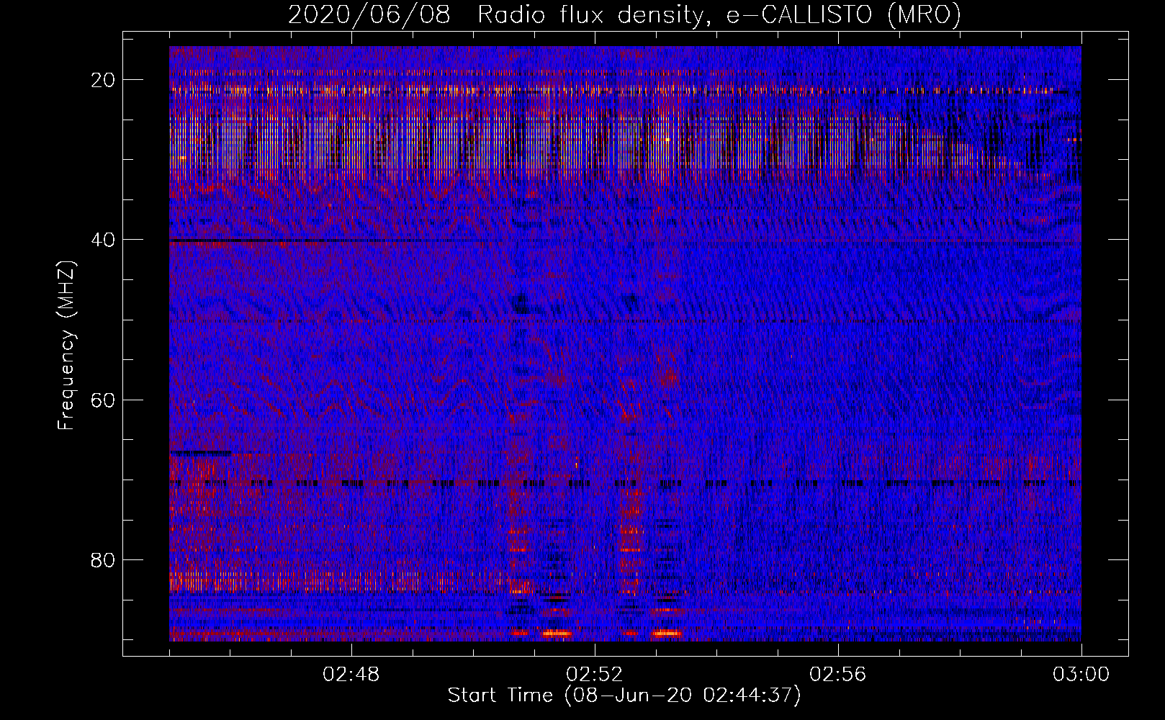
Task: Click the 'Start Time (08-Jun-20 02:44:37)' label
Action: 624,696
